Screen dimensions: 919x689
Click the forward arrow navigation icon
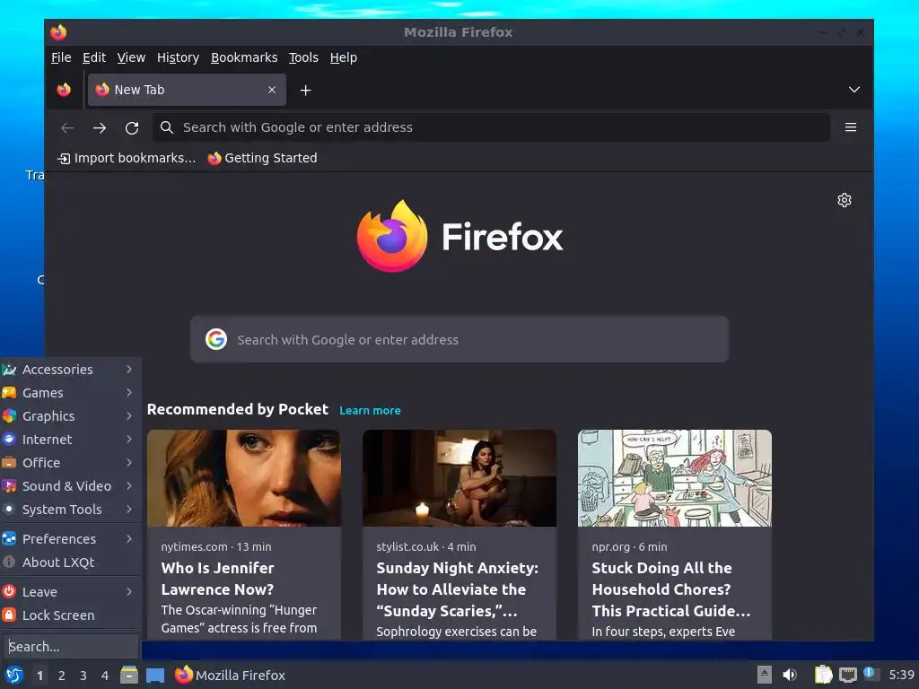pyautogui.click(x=100, y=127)
